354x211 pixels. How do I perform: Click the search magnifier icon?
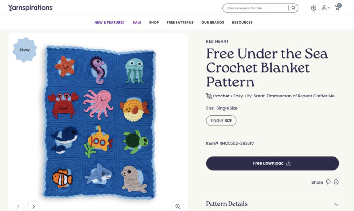pyautogui.click(x=293, y=8)
